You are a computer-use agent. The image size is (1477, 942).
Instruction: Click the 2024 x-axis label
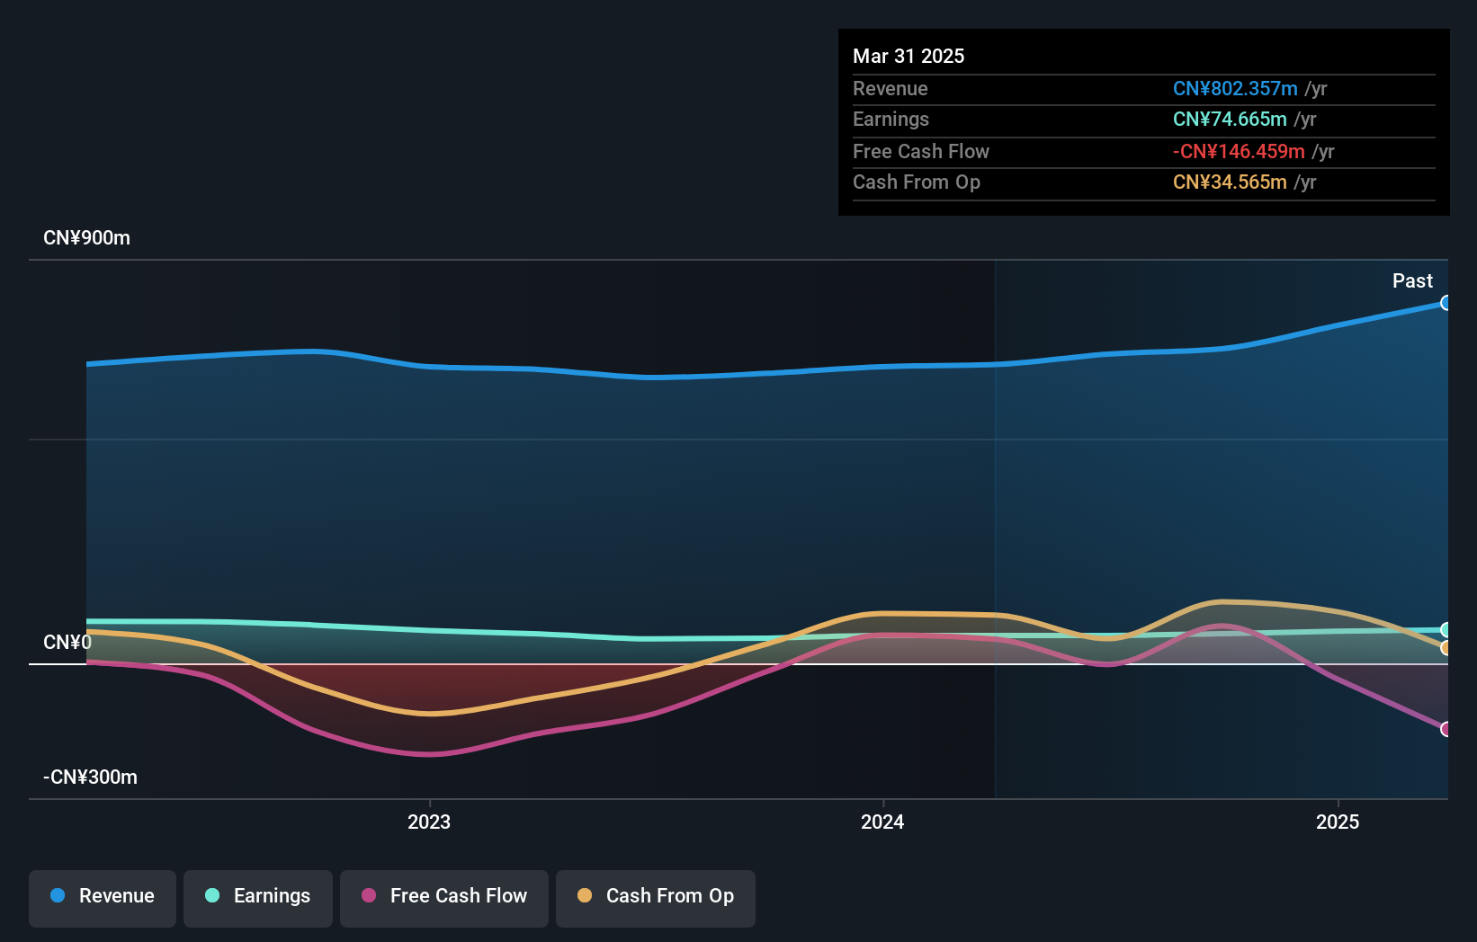pos(882,822)
